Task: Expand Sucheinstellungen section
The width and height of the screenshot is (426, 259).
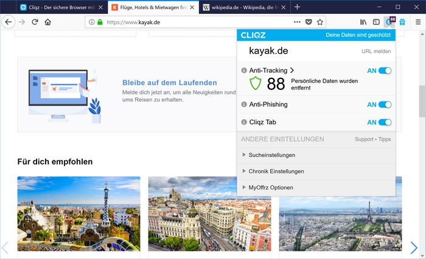Action: 271,155
